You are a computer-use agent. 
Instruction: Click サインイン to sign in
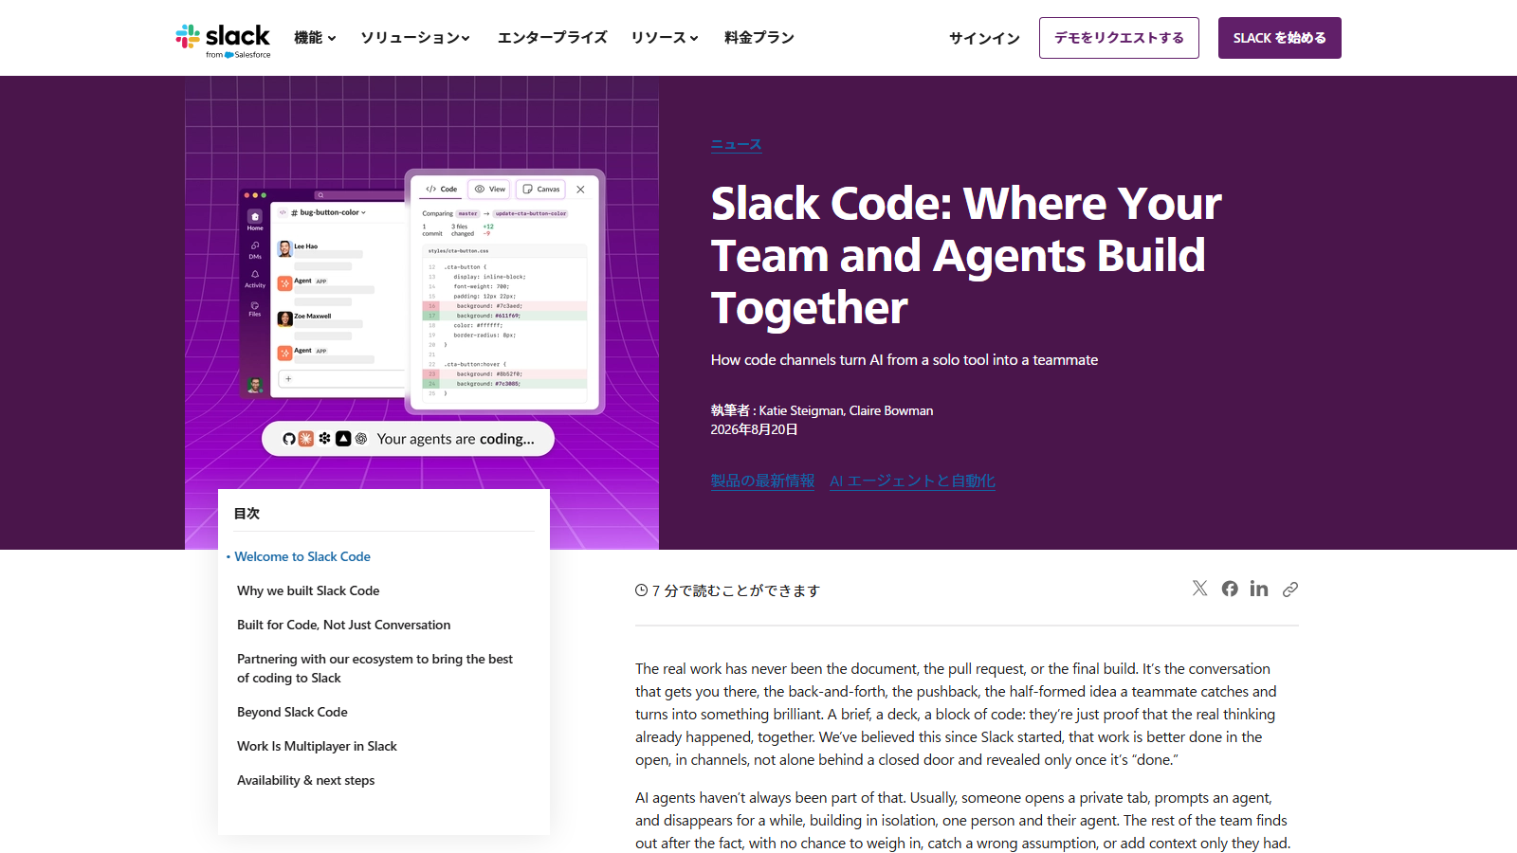click(984, 38)
